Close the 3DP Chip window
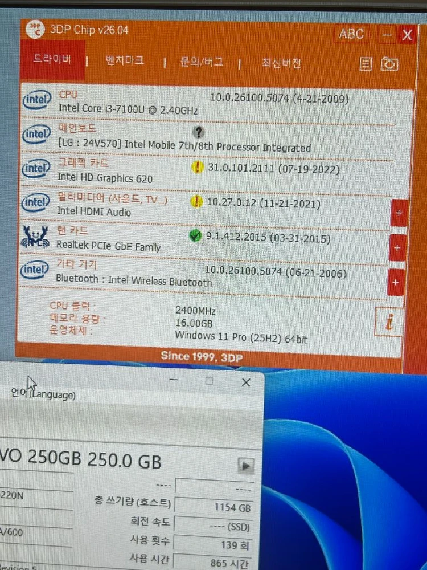The height and width of the screenshot is (570, 427). tap(407, 35)
